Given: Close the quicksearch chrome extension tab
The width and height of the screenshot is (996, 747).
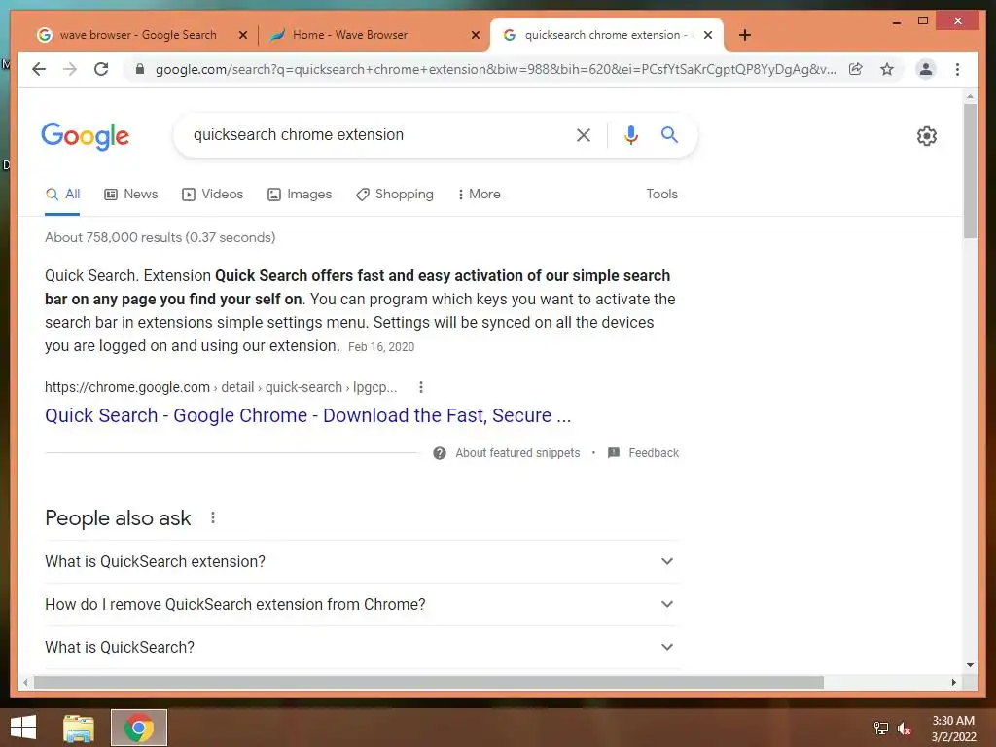Looking at the screenshot, I should 708,35.
